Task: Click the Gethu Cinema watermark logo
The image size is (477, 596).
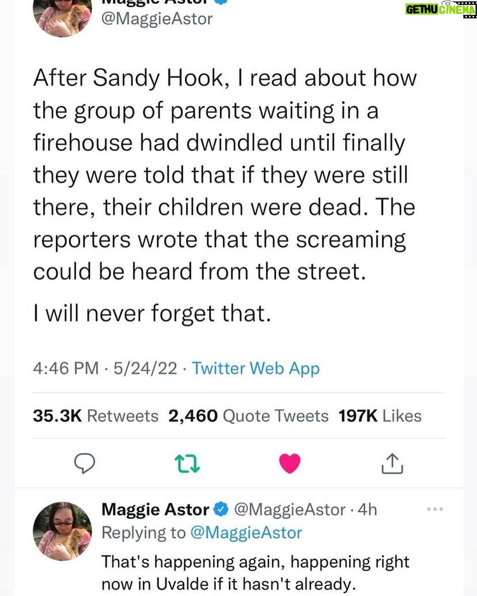Action: [x=440, y=9]
